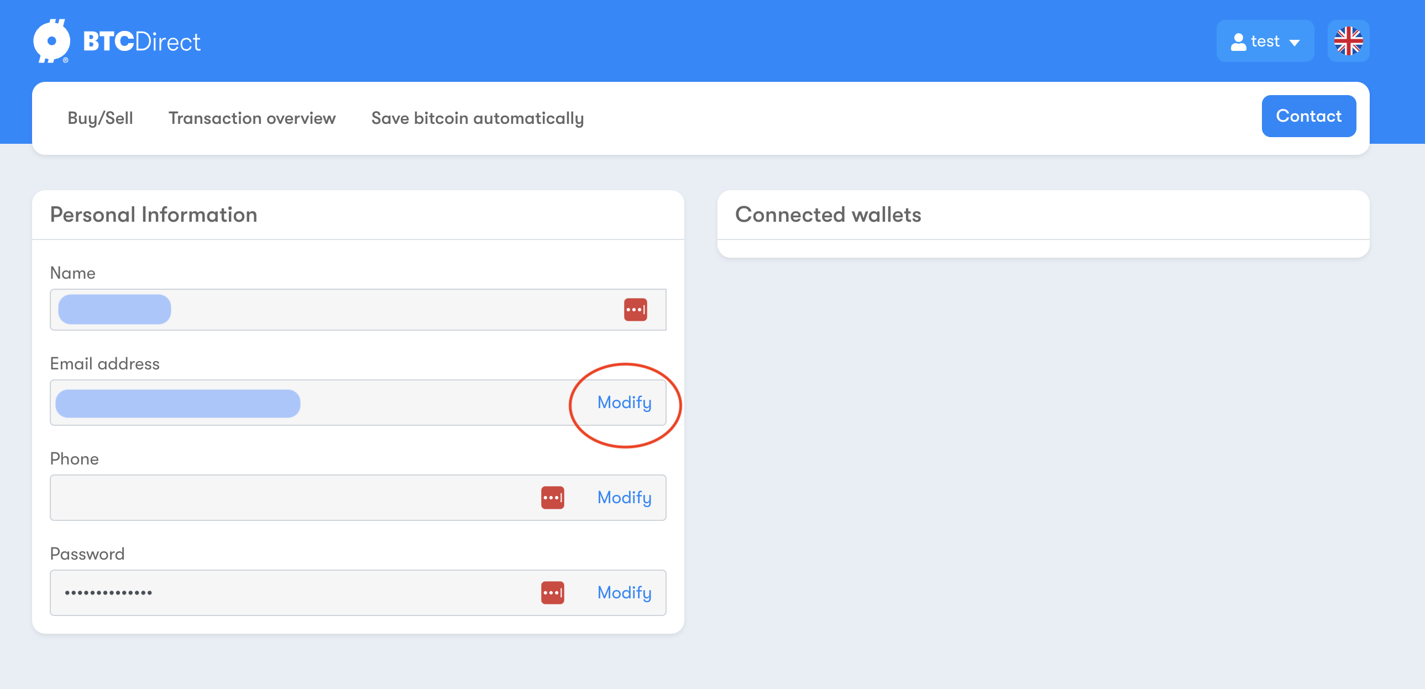Click the Connected wallets panel heading
Image resolution: width=1425 pixels, height=689 pixels.
(828, 215)
